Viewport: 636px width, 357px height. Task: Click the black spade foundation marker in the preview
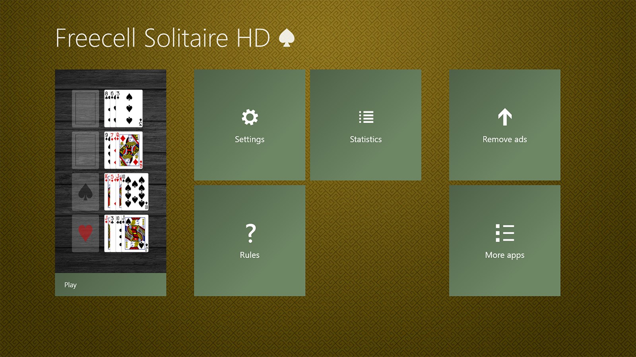pos(85,192)
